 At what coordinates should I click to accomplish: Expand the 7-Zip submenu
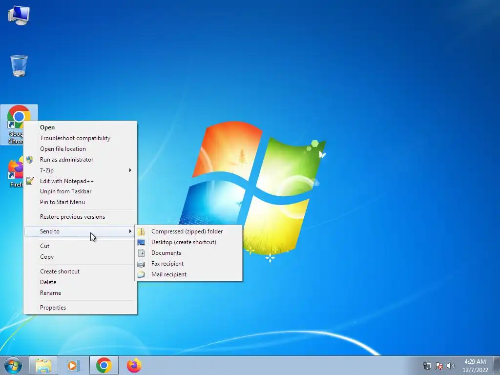81,170
